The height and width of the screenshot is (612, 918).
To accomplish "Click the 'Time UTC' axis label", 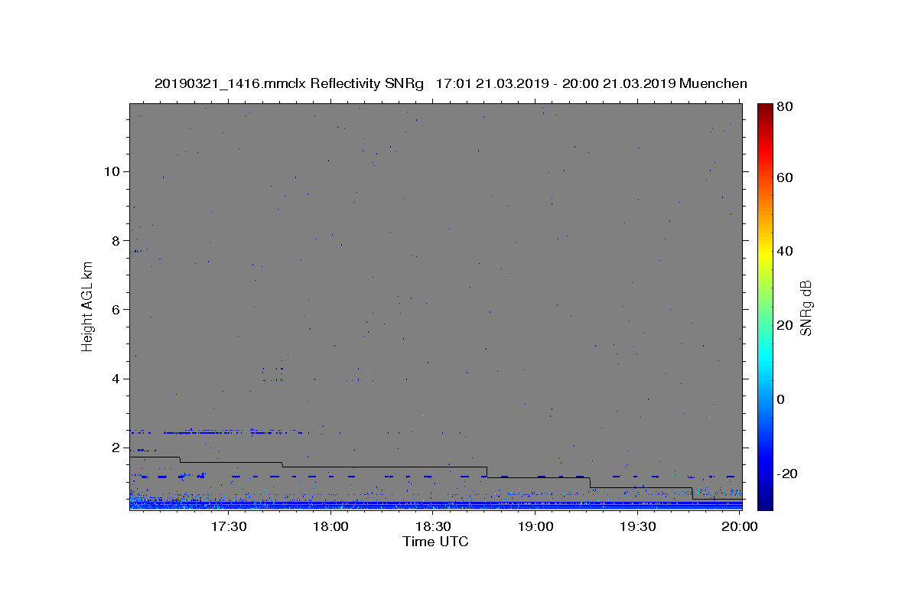I will pyautogui.click(x=435, y=542).
